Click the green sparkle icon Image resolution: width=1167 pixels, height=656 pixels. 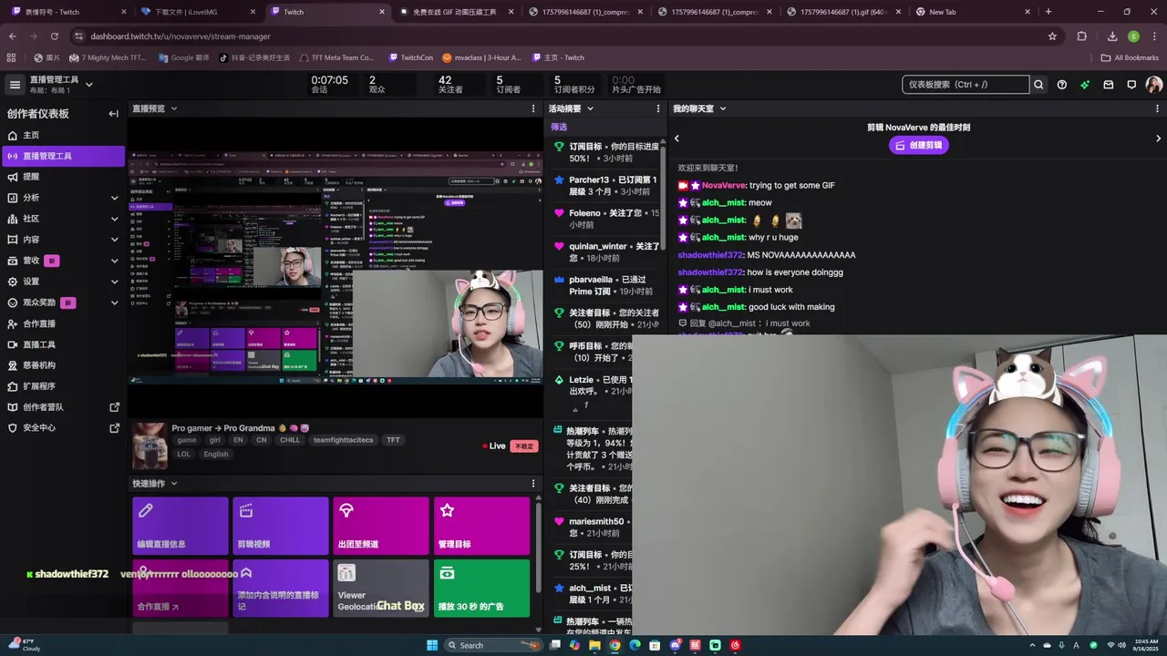tap(1085, 84)
